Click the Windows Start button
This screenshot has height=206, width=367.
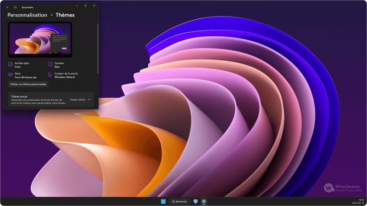coord(163,201)
